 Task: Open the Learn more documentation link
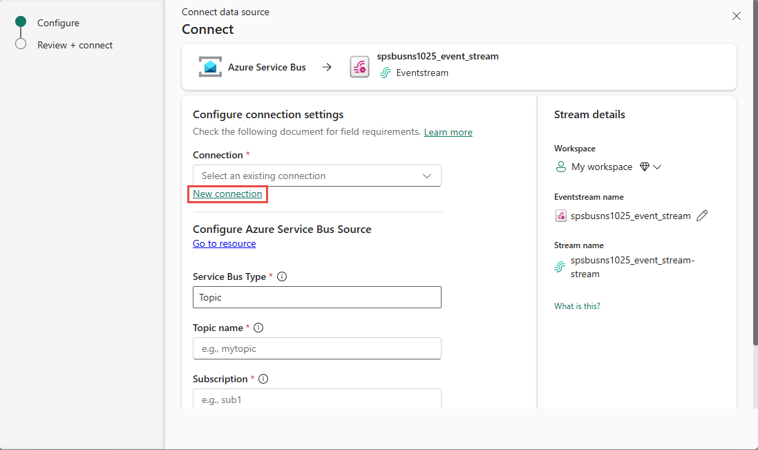coord(448,132)
